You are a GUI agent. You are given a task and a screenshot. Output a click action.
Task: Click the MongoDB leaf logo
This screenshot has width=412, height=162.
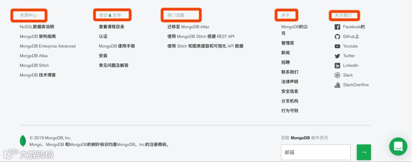tap(23, 141)
